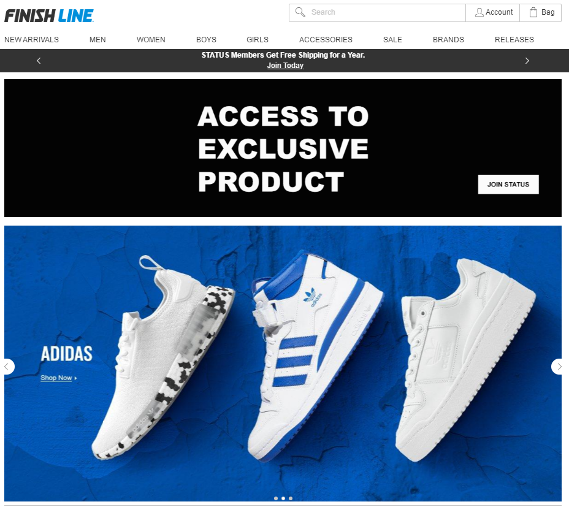
Task: Advance to next hero carousel slide
Action: click(558, 367)
